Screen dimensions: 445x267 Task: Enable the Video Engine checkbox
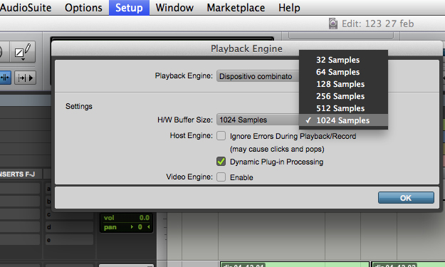point(221,177)
